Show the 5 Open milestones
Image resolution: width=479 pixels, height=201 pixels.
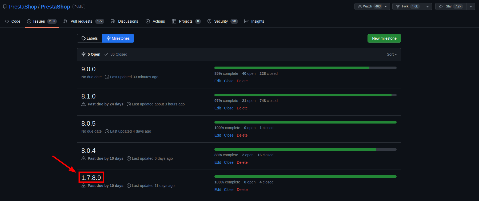[91, 54]
